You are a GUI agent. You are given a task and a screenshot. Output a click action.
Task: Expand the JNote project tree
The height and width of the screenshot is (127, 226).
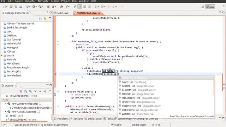pos(2,55)
